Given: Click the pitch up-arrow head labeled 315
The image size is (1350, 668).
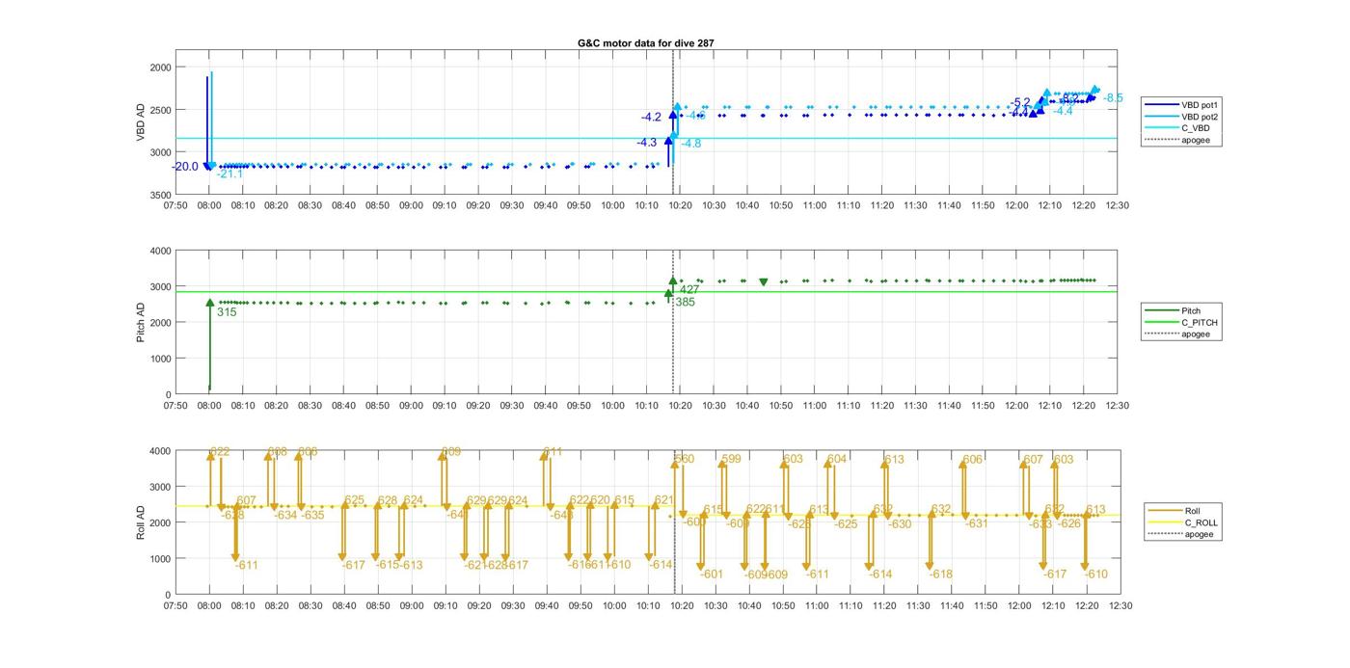Looking at the screenshot, I should pos(210,303).
